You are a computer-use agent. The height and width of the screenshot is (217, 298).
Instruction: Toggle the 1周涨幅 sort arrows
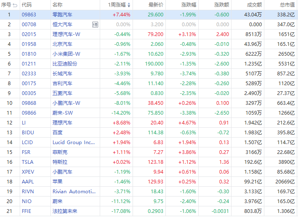pyautogui.click(x=129, y=5)
